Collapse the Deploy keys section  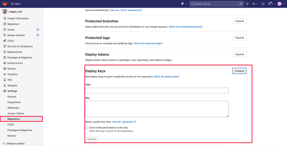point(239,71)
